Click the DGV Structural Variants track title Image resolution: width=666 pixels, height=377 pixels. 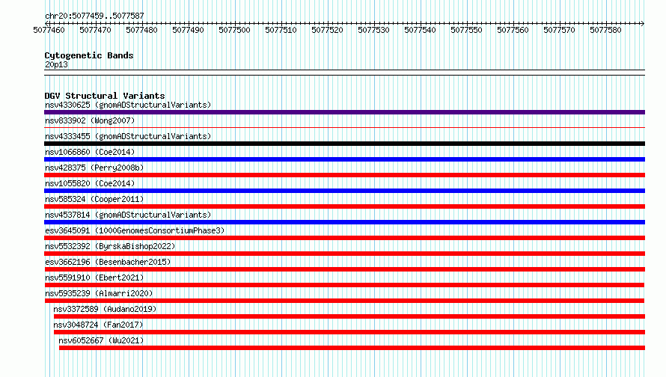[x=105, y=96]
